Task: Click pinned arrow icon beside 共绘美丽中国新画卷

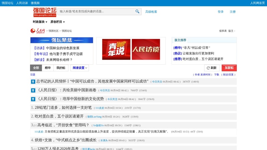Action: click(x=33, y=90)
